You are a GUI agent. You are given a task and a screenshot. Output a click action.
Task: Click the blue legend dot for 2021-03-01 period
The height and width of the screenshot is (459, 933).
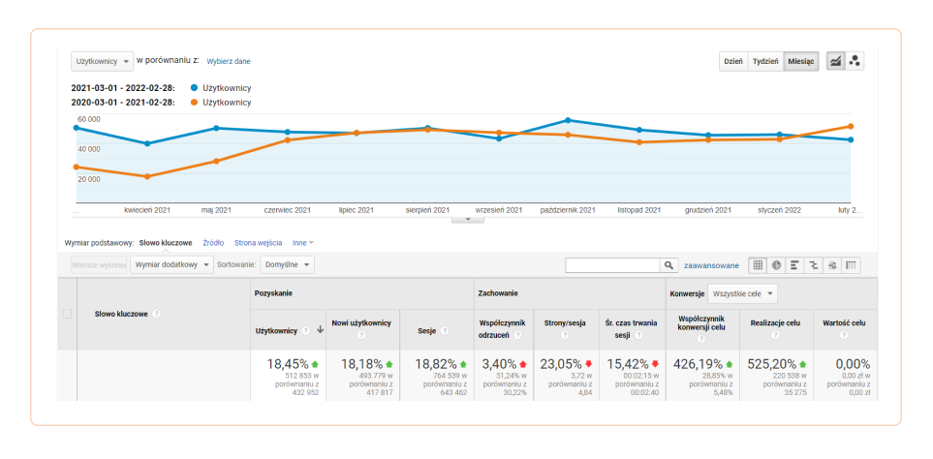pos(194,88)
